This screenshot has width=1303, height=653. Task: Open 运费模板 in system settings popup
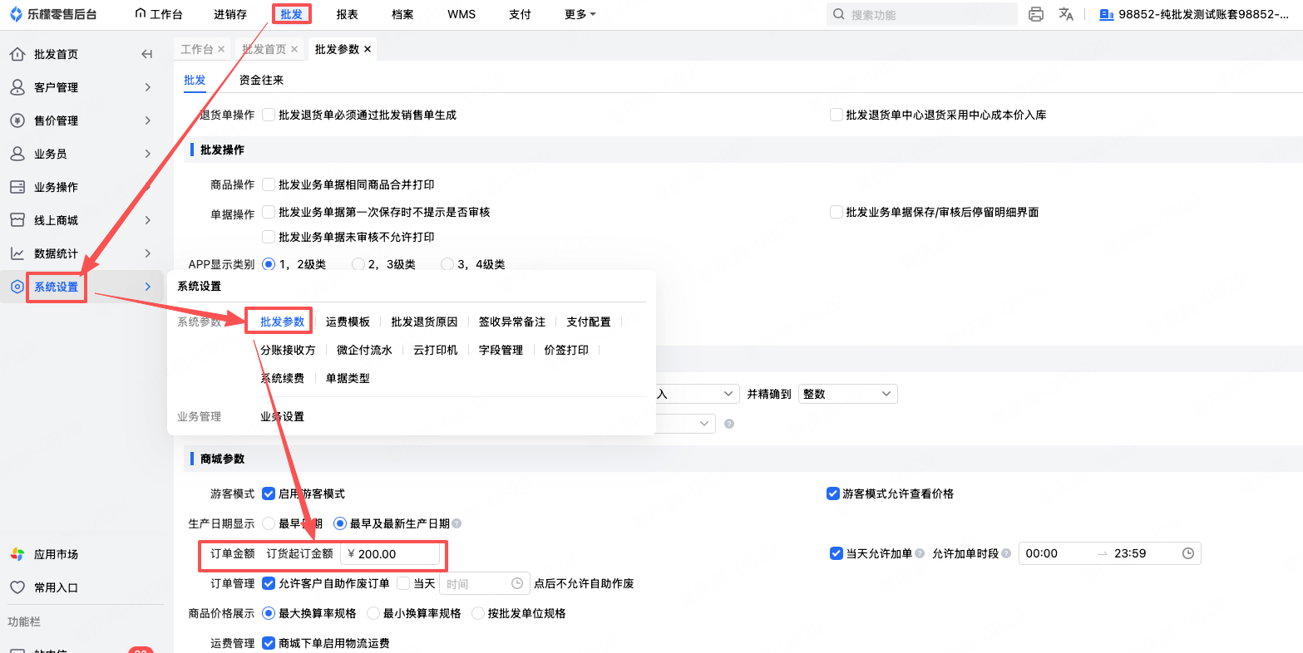pos(348,322)
